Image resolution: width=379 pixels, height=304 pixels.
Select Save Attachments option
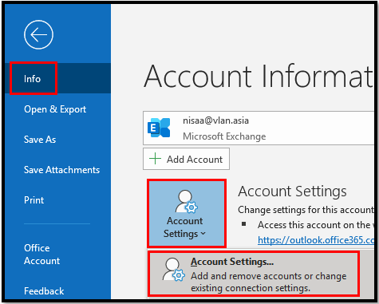coord(61,170)
